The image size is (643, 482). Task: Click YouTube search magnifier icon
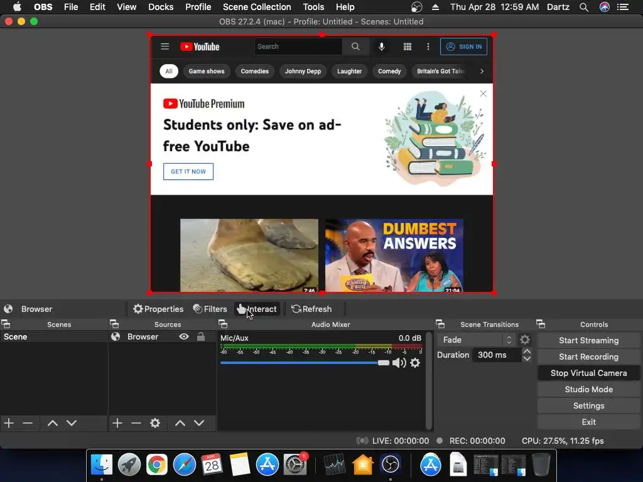[x=355, y=46]
